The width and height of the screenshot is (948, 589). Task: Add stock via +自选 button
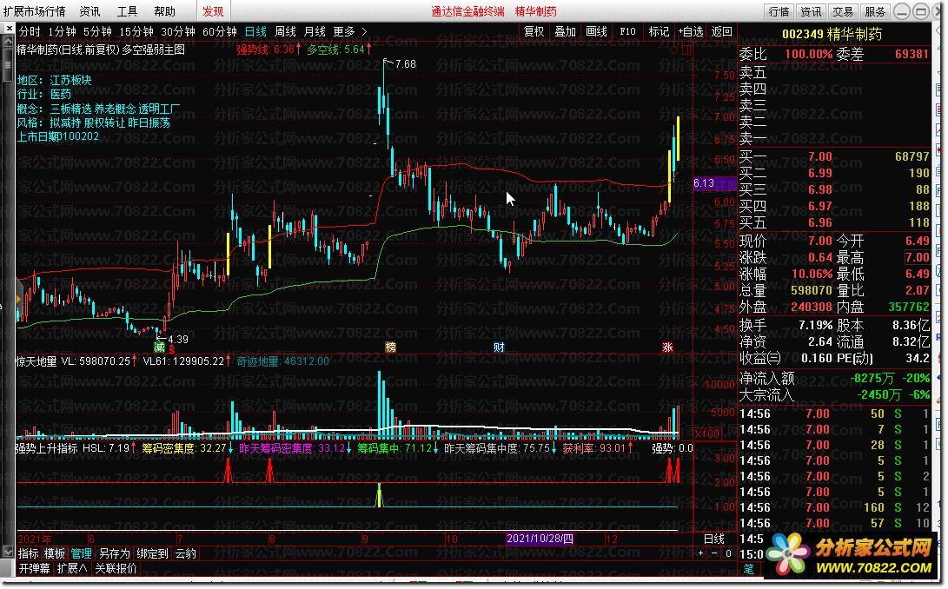tap(691, 31)
